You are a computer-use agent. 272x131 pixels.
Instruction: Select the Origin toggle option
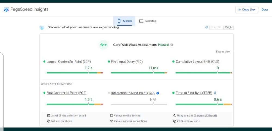tap(228, 27)
